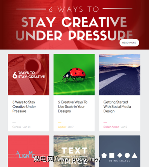Open the road arrow sunset thumbnail
Screen dimensions: 149x167
click(x=120, y=74)
